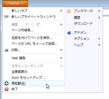Click the scissors cut icon
This screenshot has width=109, height=99.
(27, 24)
